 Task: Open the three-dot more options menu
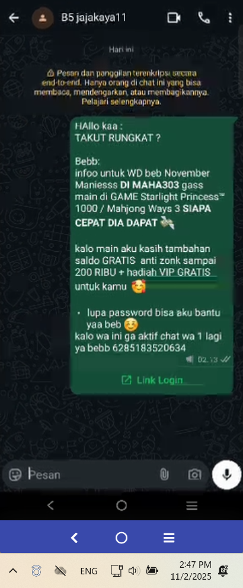click(x=230, y=18)
